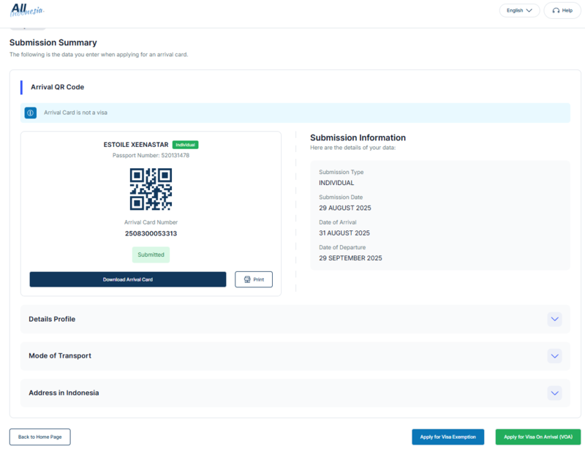Screen dimensions: 585x449
Task: Apply for Visa On Arrival (VOA)
Action: point(538,437)
